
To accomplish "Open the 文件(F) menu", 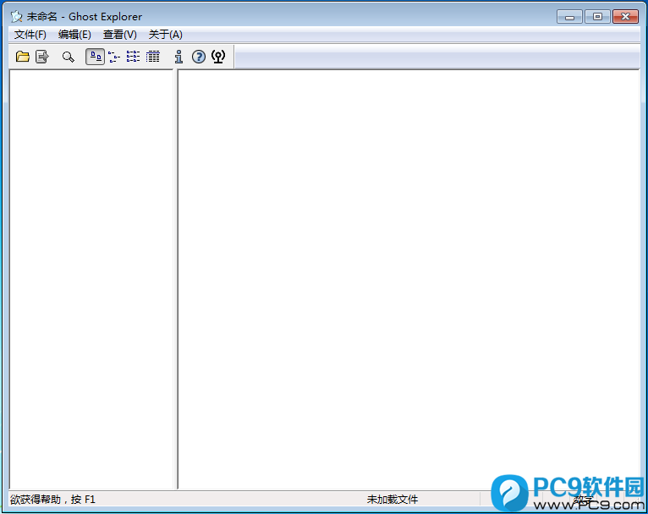I will click(30, 35).
